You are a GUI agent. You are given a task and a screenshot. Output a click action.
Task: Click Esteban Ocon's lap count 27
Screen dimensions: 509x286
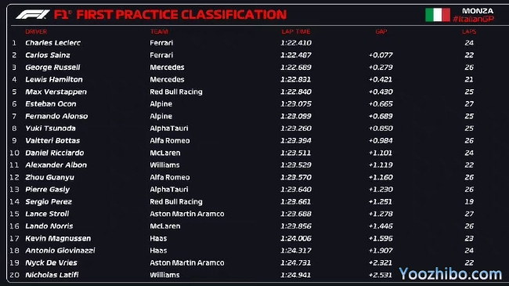(x=469, y=104)
